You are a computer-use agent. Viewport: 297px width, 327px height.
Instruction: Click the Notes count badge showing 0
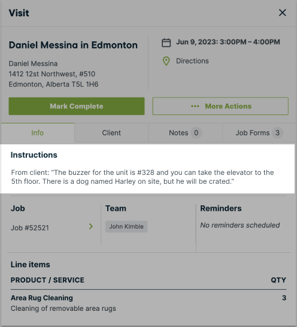coord(196,133)
